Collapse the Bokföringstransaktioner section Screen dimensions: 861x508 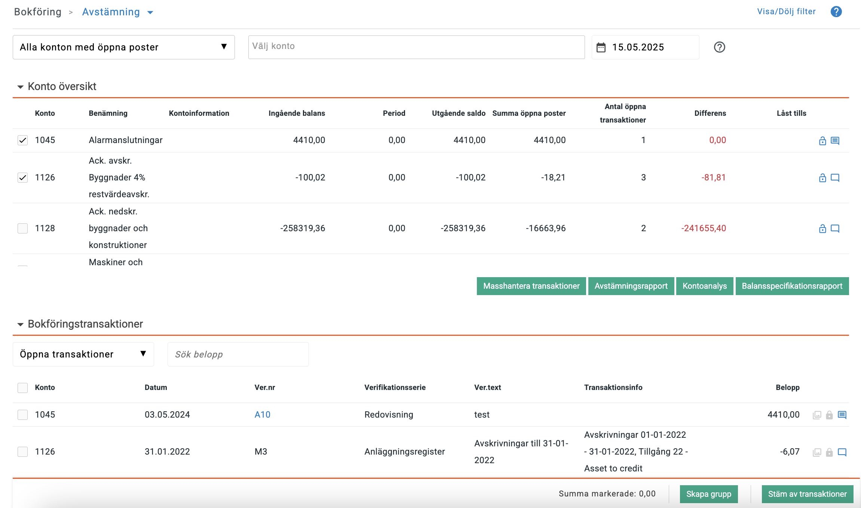pyautogui.click(x=21, y=324)
